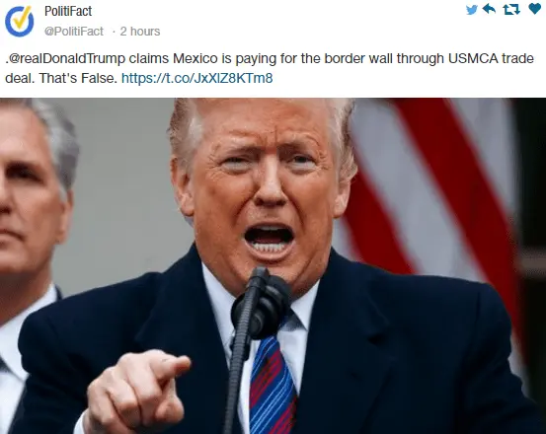Viewport: 546px width, 434px height.
Task: Click the Twitter bird icon
Action: point(472,10)
